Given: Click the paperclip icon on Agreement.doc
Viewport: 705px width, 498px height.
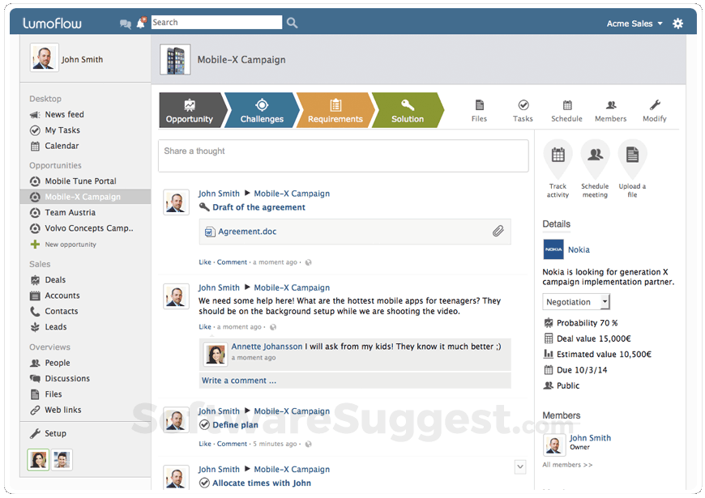Looking at the screenshot, I should tap(498, 232).
